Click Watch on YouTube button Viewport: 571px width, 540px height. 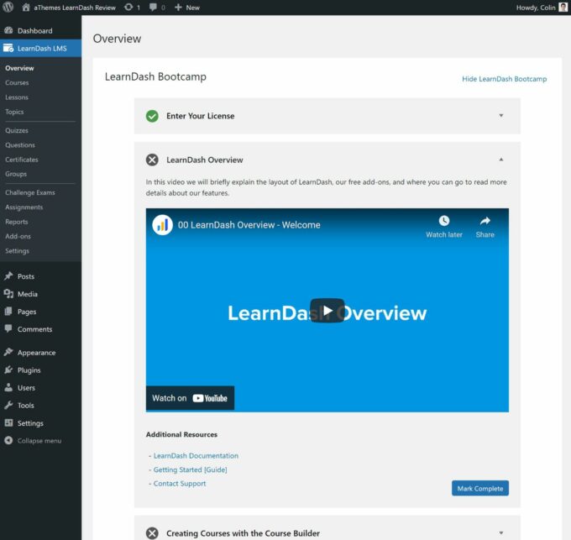click(x=190, y=398)
